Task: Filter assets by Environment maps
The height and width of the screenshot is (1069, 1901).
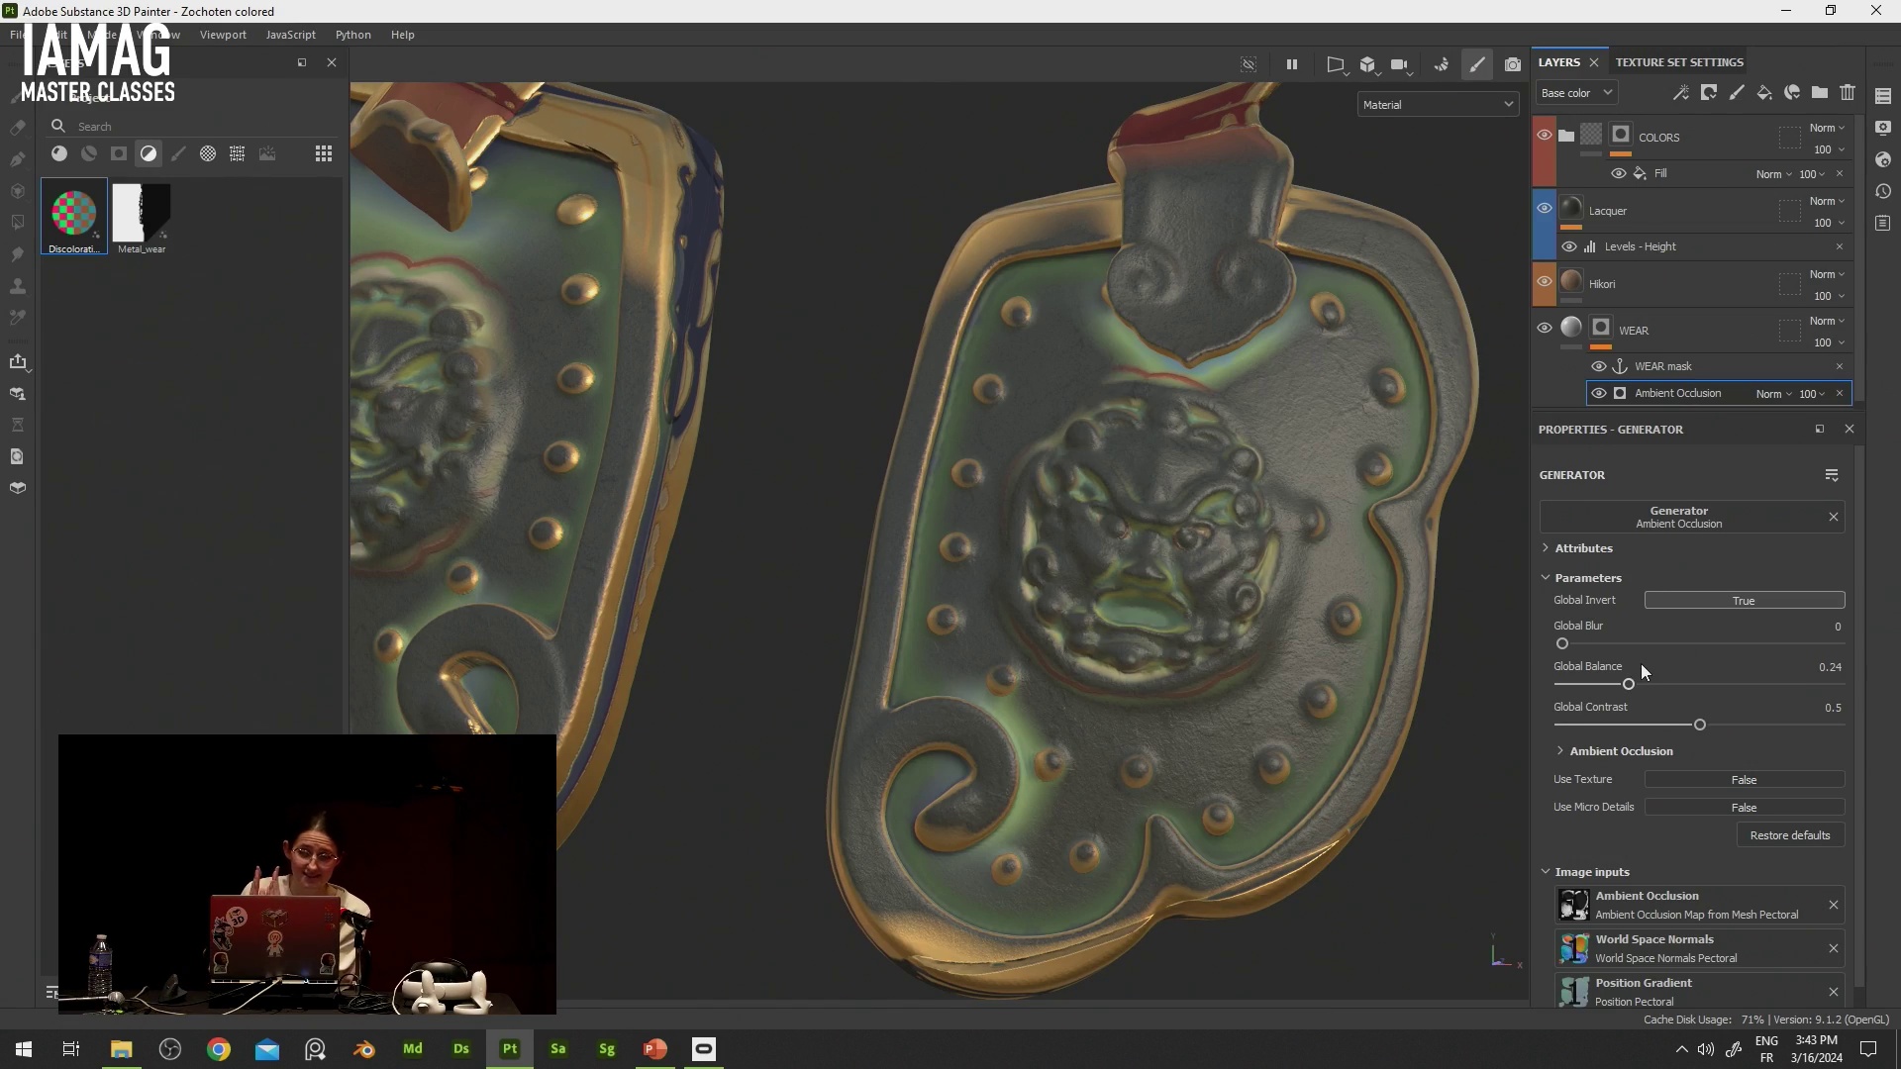Action: [267, 153]
